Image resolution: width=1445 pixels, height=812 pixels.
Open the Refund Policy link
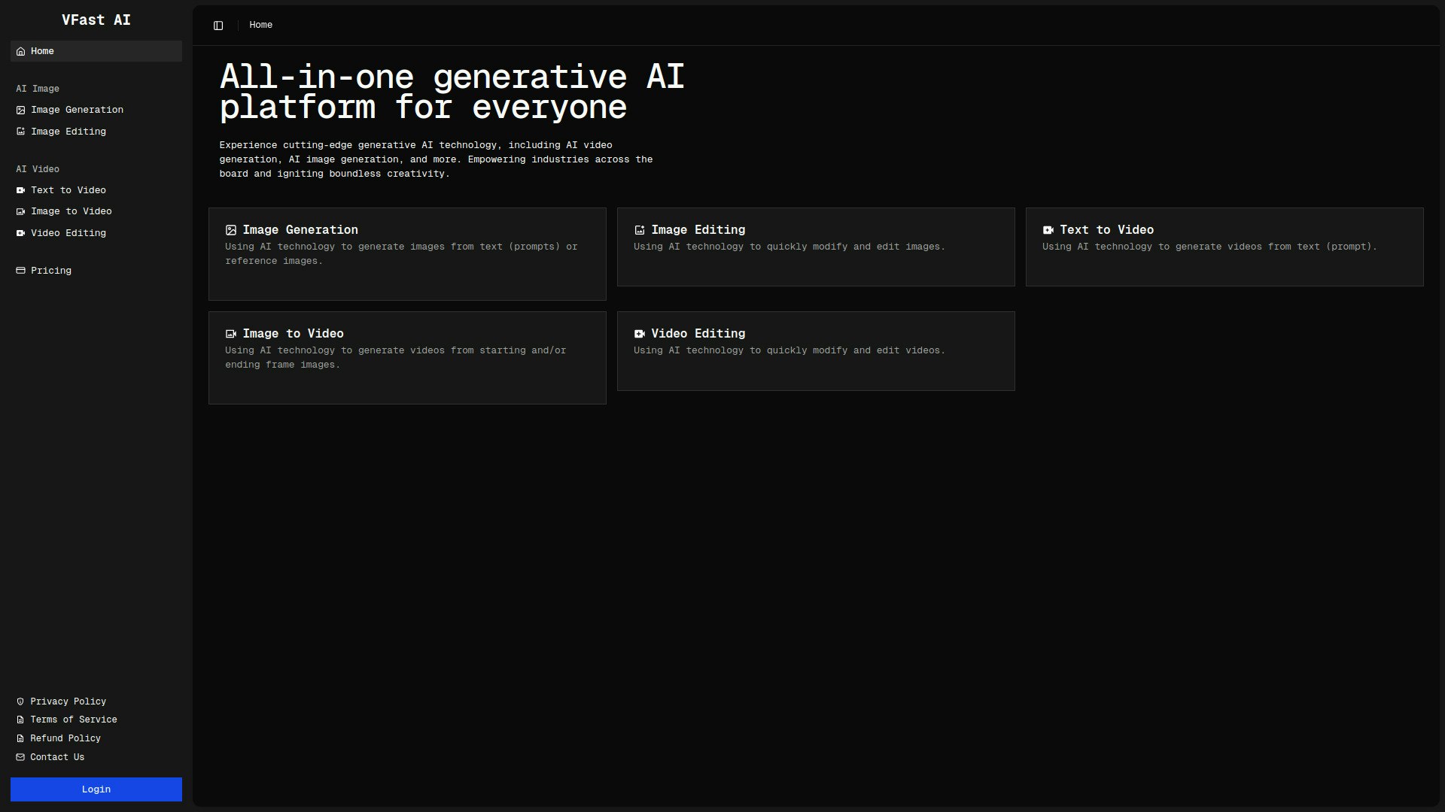click(65, 738)
